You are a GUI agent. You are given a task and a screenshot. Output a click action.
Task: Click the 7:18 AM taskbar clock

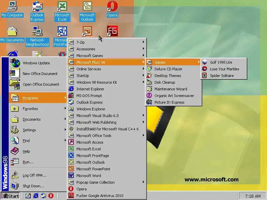[253, 196]
